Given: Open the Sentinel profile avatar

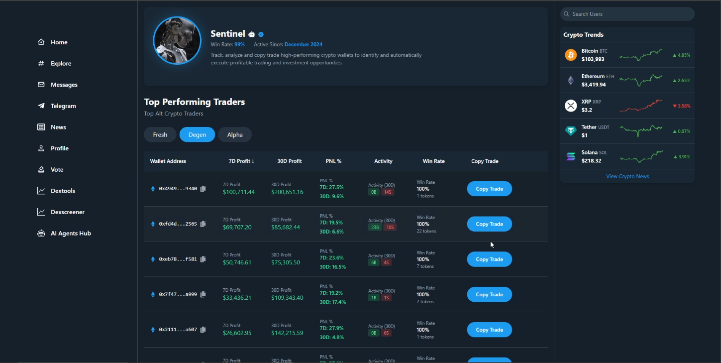Looking at the screenshot, I should [177, 41].
